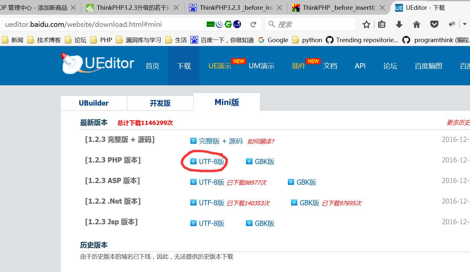Open the 生活 bookmark folder

pos(176,40)
